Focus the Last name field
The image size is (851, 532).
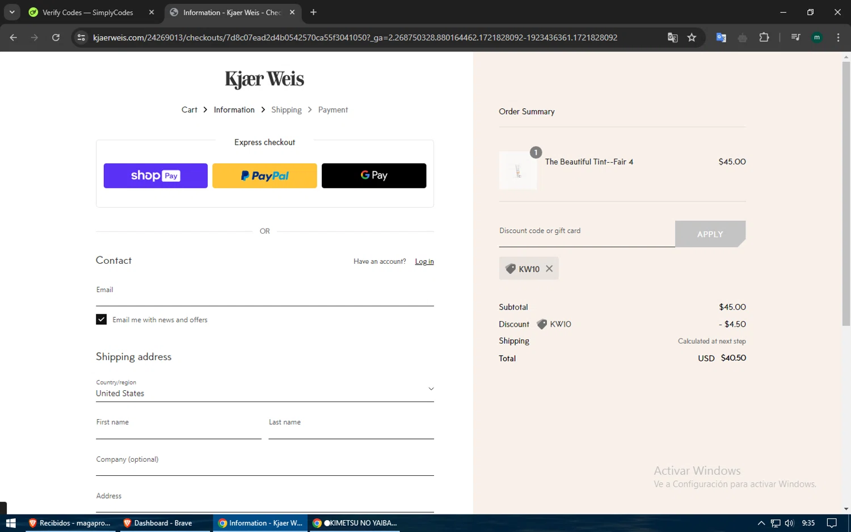[351, 427]
